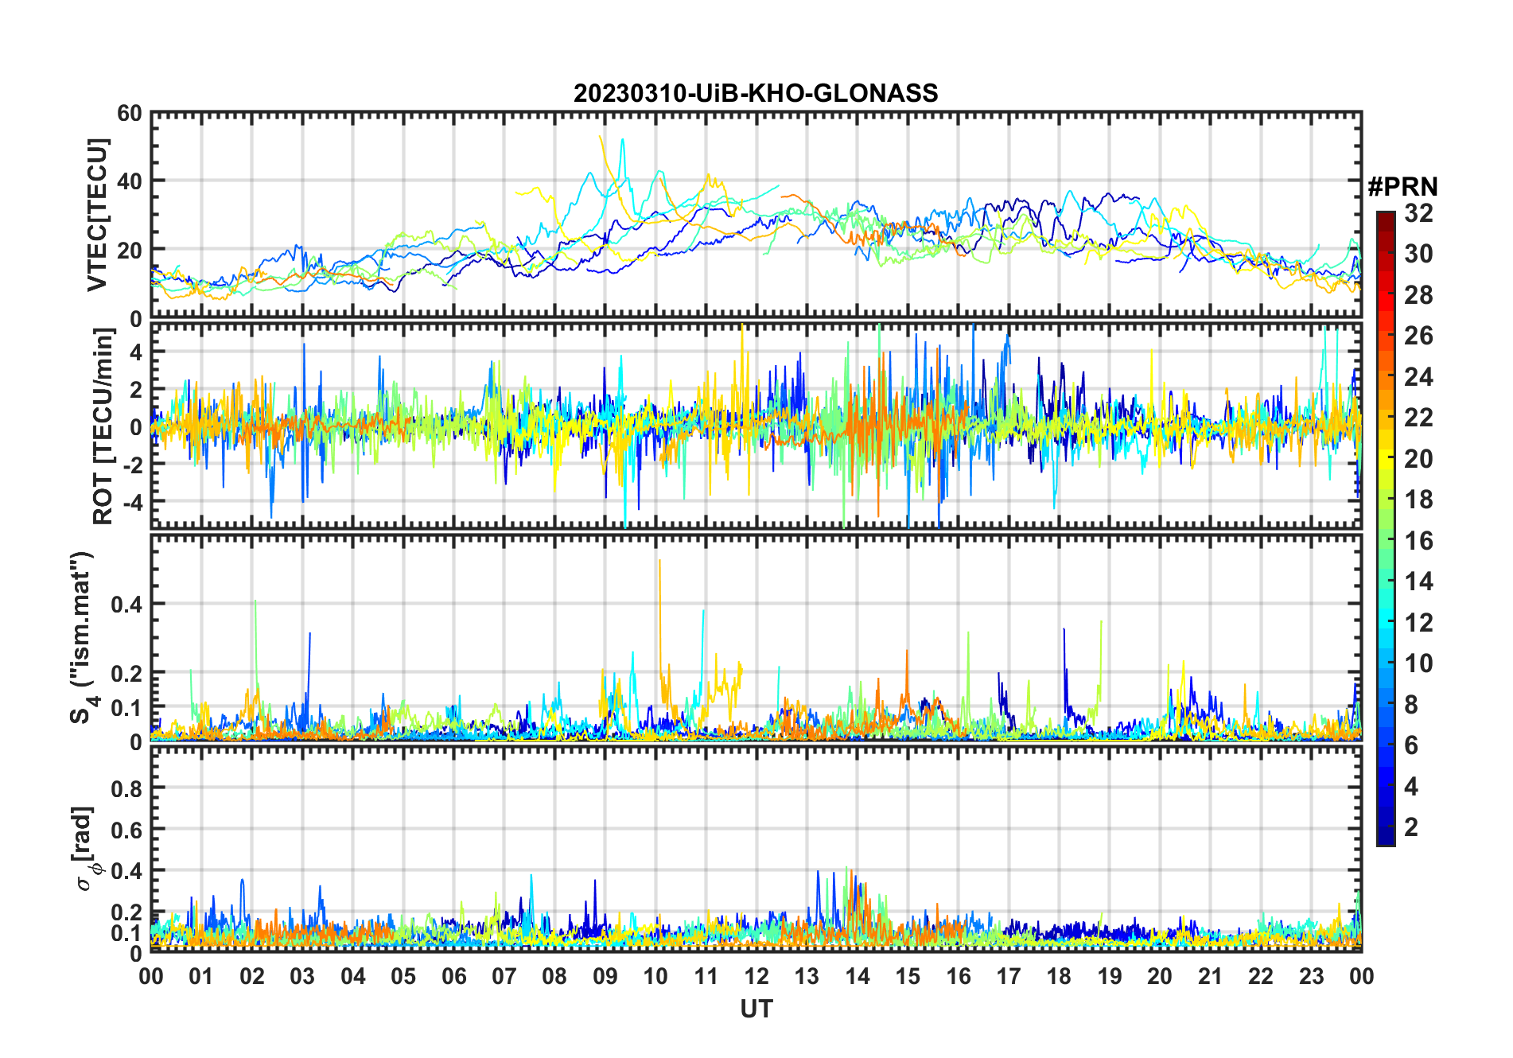Click the S4 axis tick label 0.4
1513x1058 pixels.
(126, 605)
